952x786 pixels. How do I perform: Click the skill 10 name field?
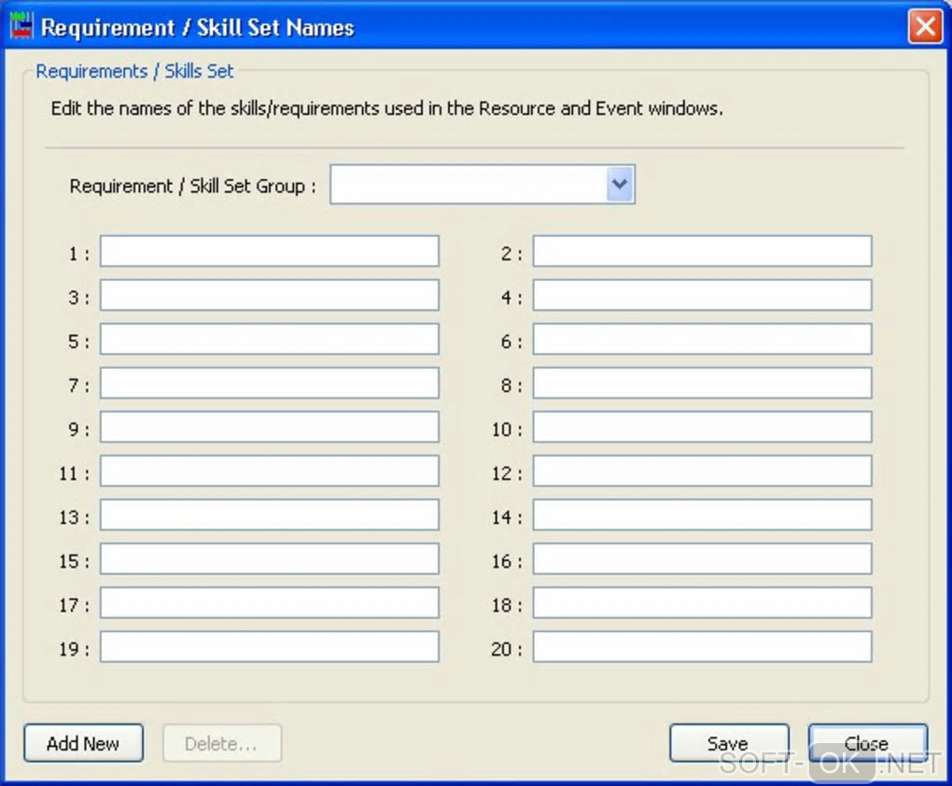pyautogui.click(x=702, y=427)
